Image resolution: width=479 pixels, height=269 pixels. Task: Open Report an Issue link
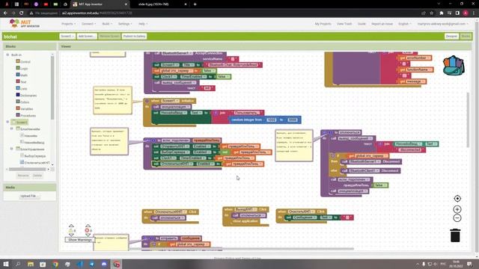click(x=382, y=24)
